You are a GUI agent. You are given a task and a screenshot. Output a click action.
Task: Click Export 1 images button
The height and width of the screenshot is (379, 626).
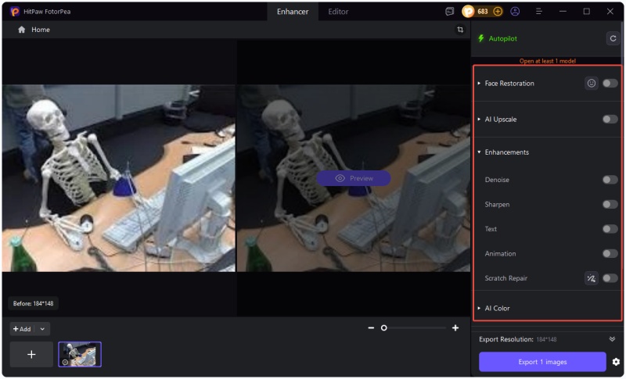pos(542,362)
